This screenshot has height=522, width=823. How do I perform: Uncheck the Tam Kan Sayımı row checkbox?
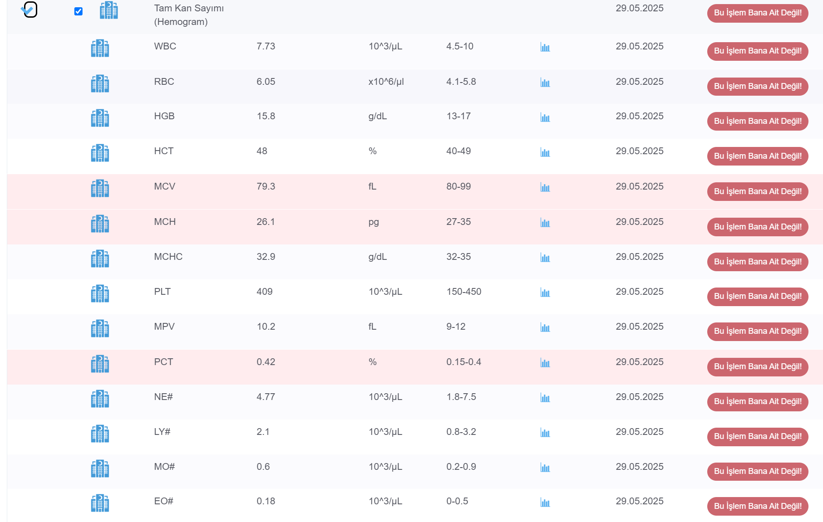[x=79, y=11]
